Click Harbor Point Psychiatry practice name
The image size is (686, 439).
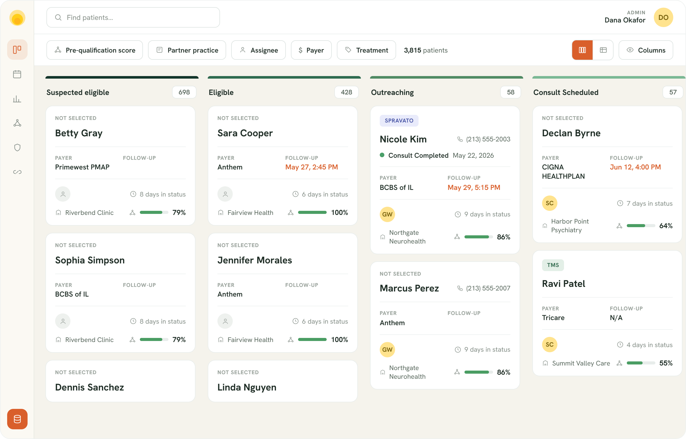[569, 225]
